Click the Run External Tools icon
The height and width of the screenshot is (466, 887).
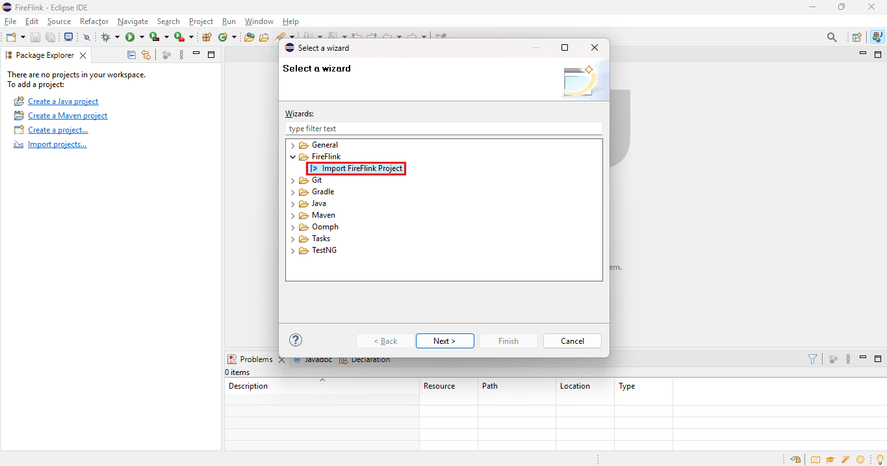(179, 37)
